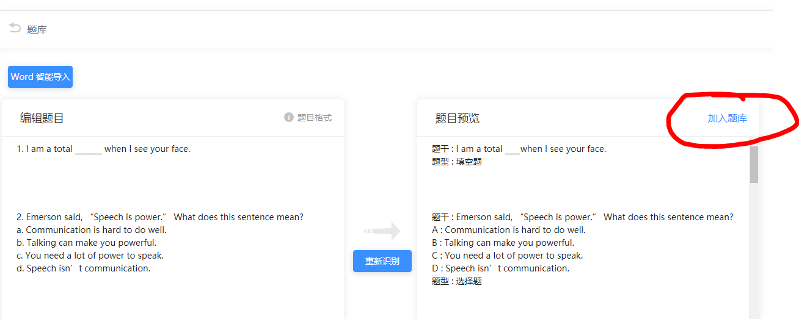This screenshot has width=799, height=319.
Task: Click the gray arrow graphic between panels
Action: tap(382, 231)
